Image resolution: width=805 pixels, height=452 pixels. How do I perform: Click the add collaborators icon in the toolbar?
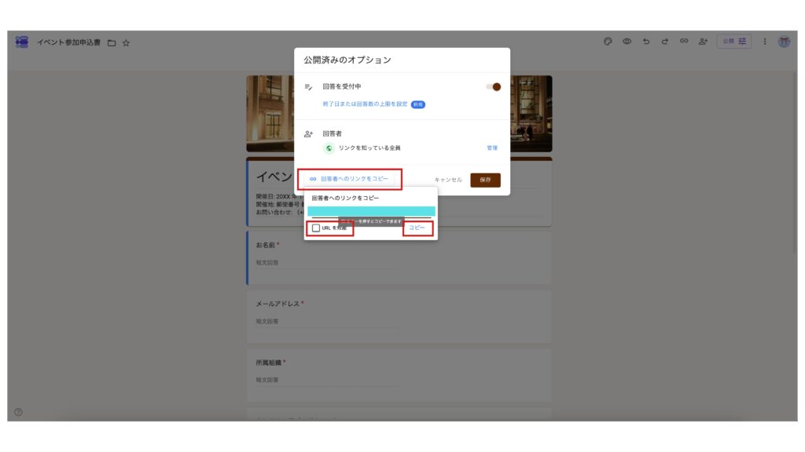[703, 42]
